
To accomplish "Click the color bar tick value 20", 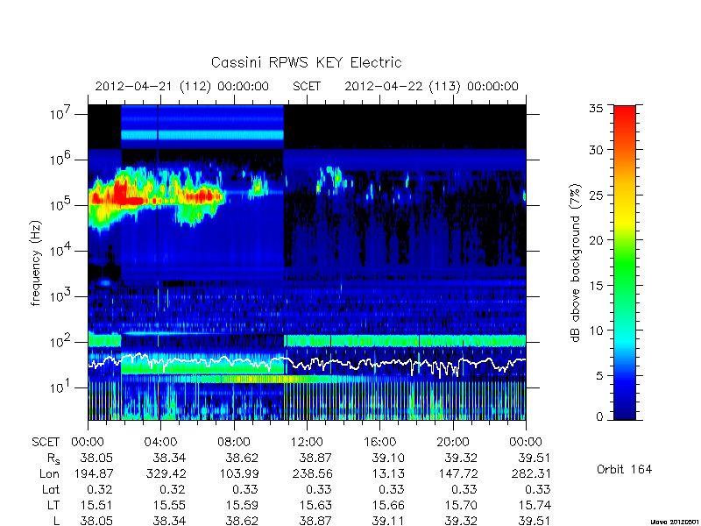I will [596, 240].
